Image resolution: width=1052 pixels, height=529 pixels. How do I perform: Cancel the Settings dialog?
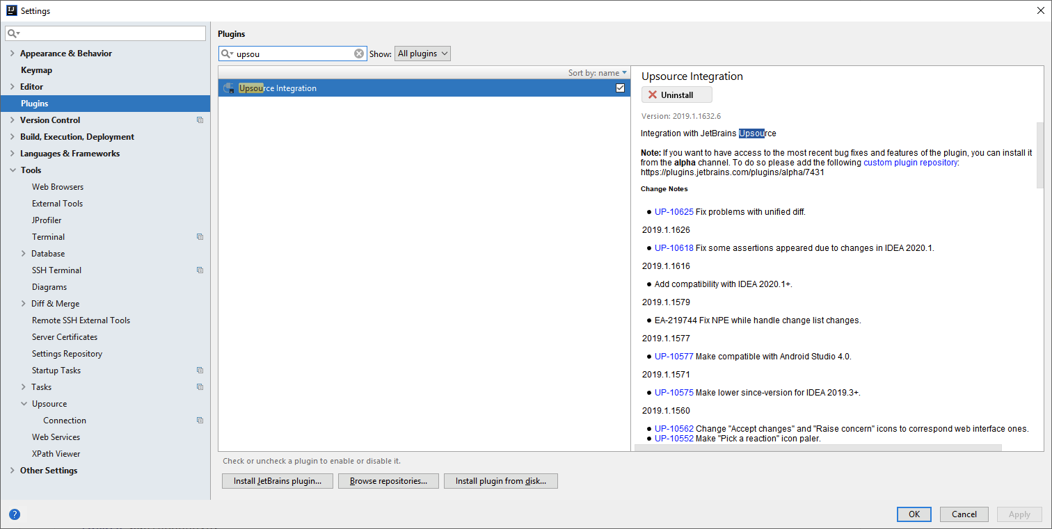click(964, 514)
